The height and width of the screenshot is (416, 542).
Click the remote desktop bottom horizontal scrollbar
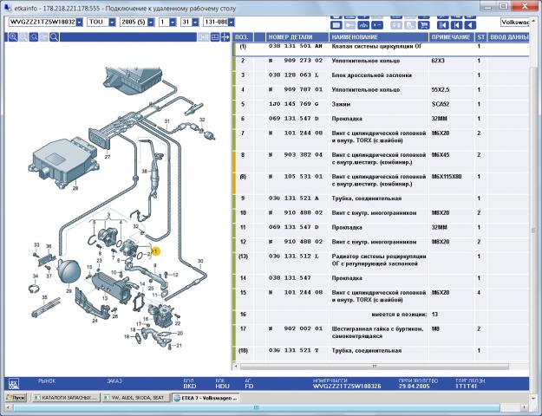point(257,407)
